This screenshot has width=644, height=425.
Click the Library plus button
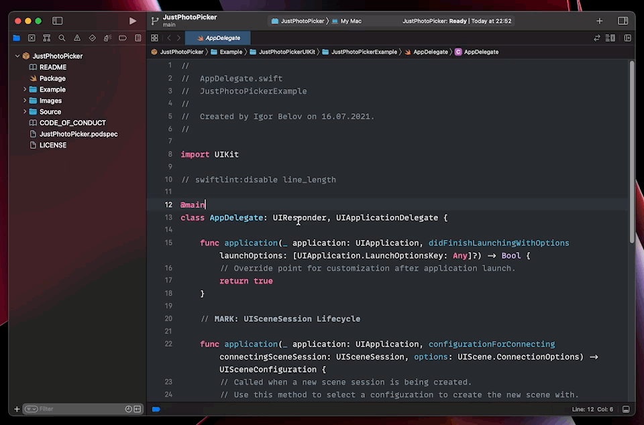(600, 21)
